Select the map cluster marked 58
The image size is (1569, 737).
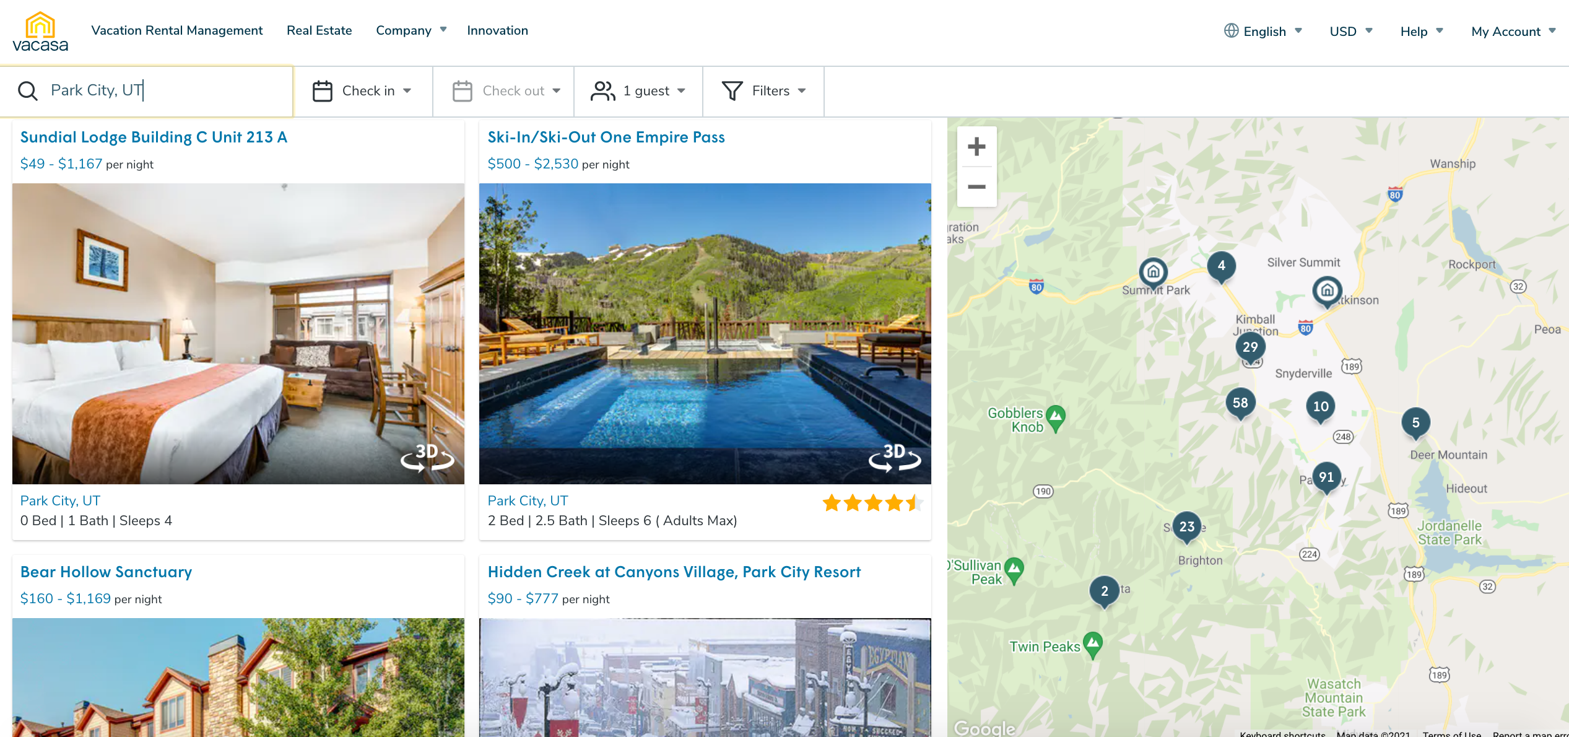tap(1240, 403)
